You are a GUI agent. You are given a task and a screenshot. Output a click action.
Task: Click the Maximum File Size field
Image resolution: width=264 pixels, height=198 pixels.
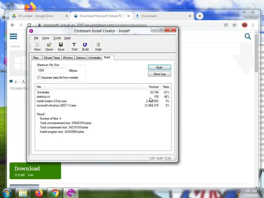(52, 71)
